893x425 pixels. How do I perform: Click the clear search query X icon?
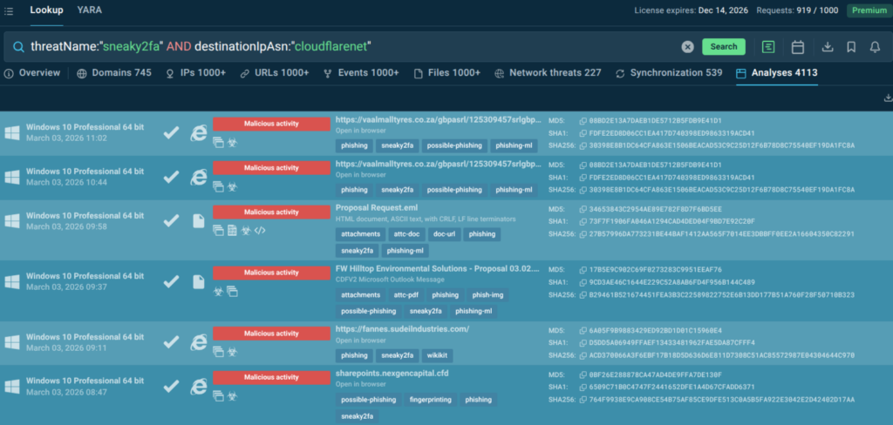tap(687, 47)
